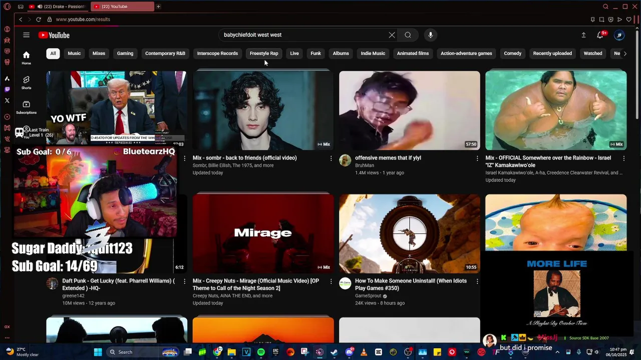Open Subscriptions in the sidebar
The width and height of the screenshot is (641, 360).
tap(27, 107)
